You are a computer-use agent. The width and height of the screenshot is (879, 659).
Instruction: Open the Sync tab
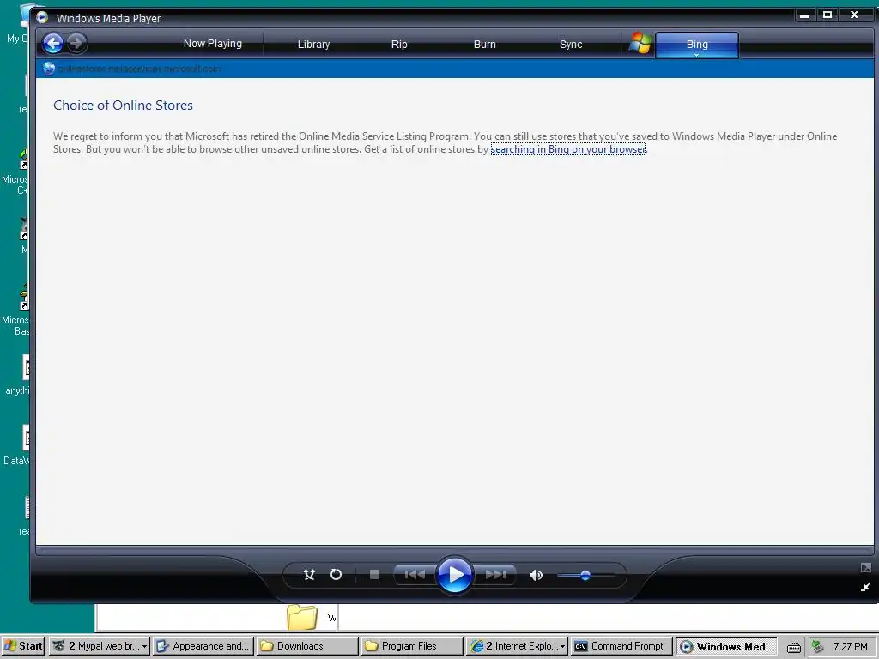571,45
